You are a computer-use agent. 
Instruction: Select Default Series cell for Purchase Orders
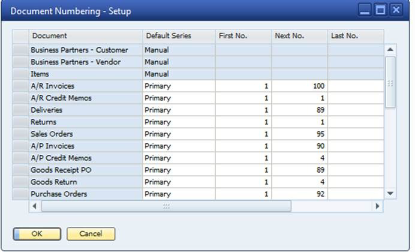pyautogui.click(x=179, y=194)
